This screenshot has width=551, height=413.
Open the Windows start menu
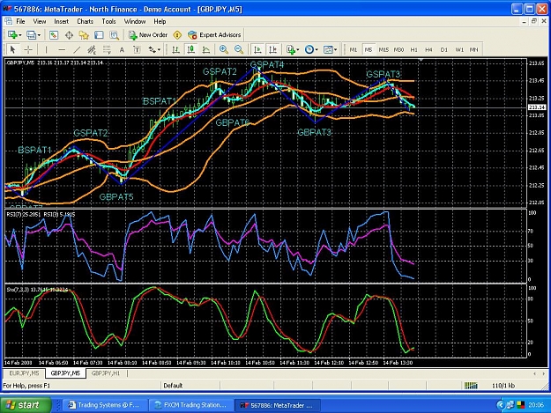point(26,405)
